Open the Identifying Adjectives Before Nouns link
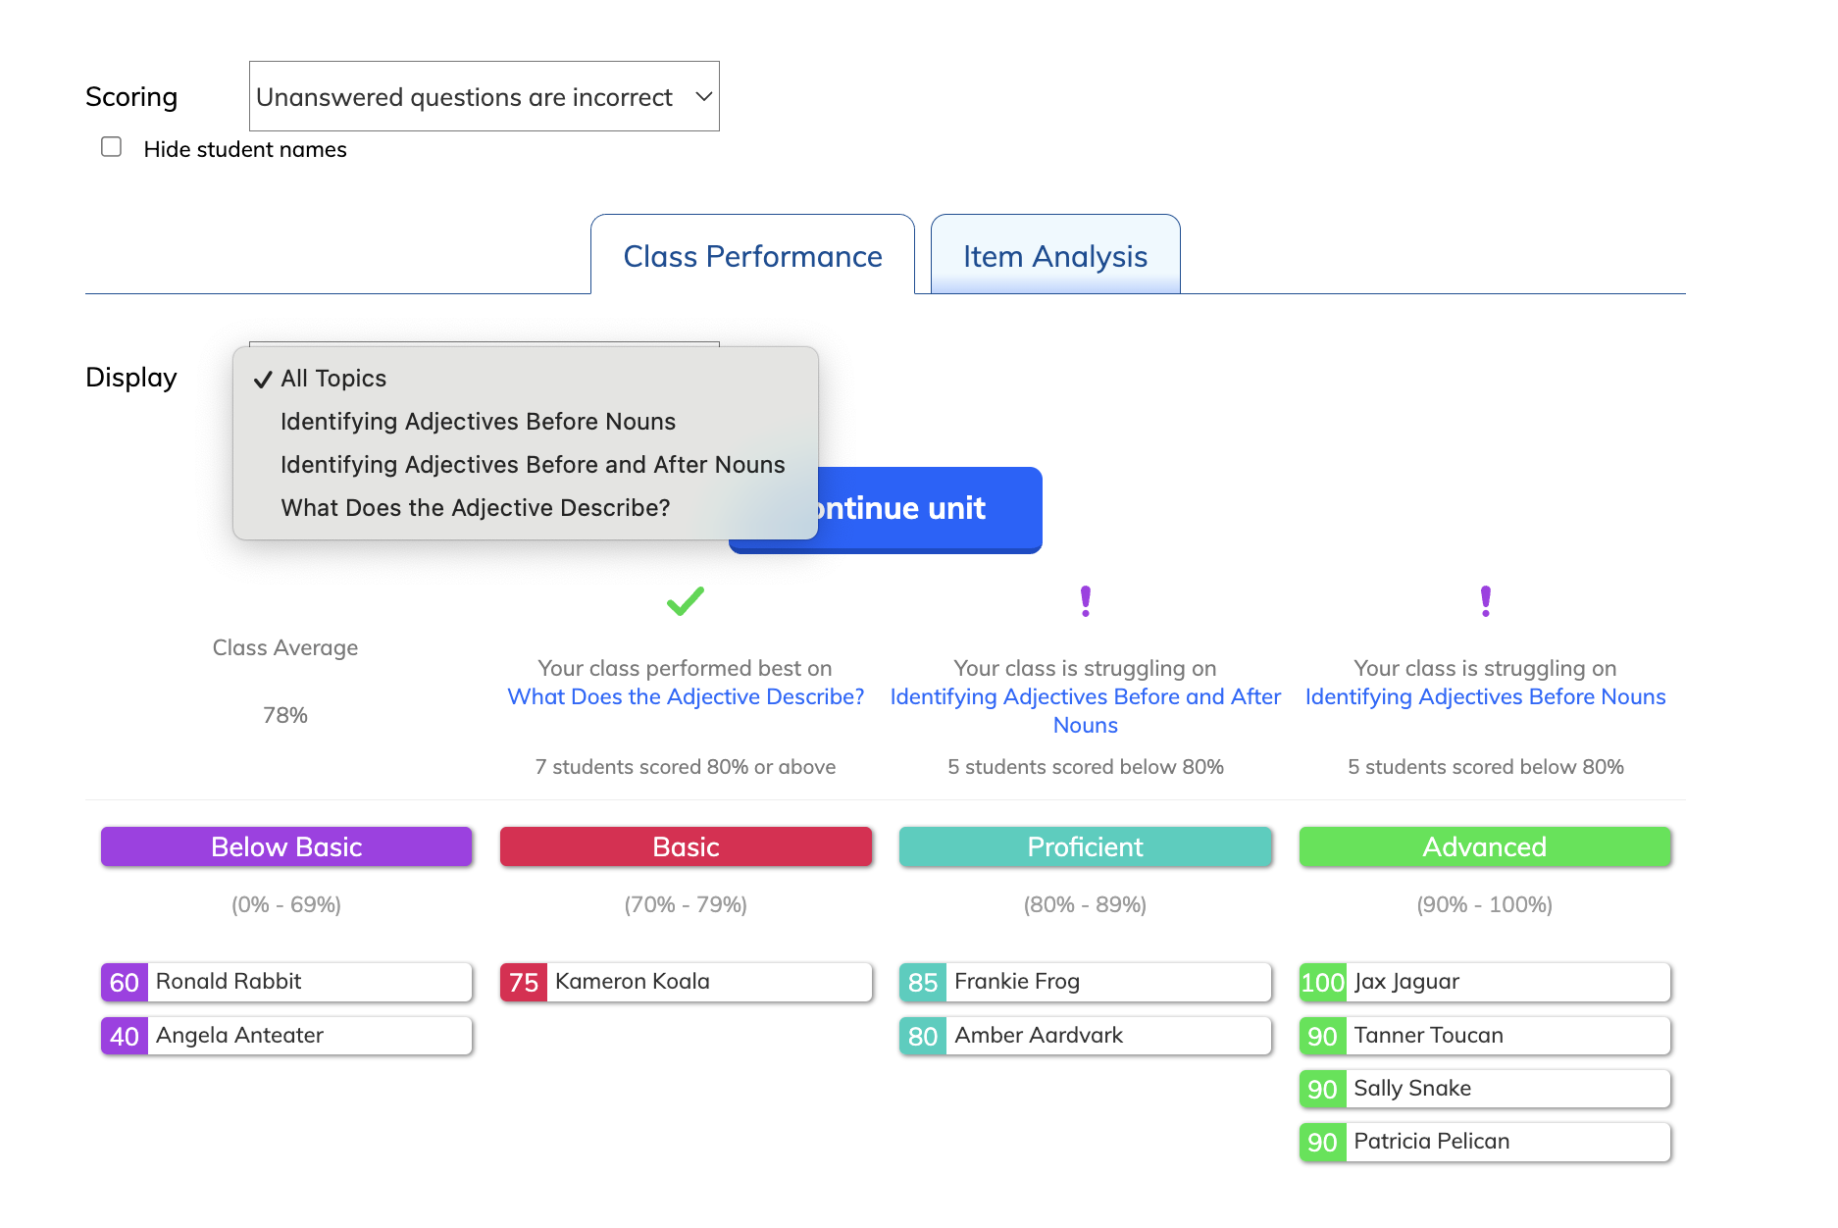This screenshot has width=1838, height=1228. coord(1485,696)
